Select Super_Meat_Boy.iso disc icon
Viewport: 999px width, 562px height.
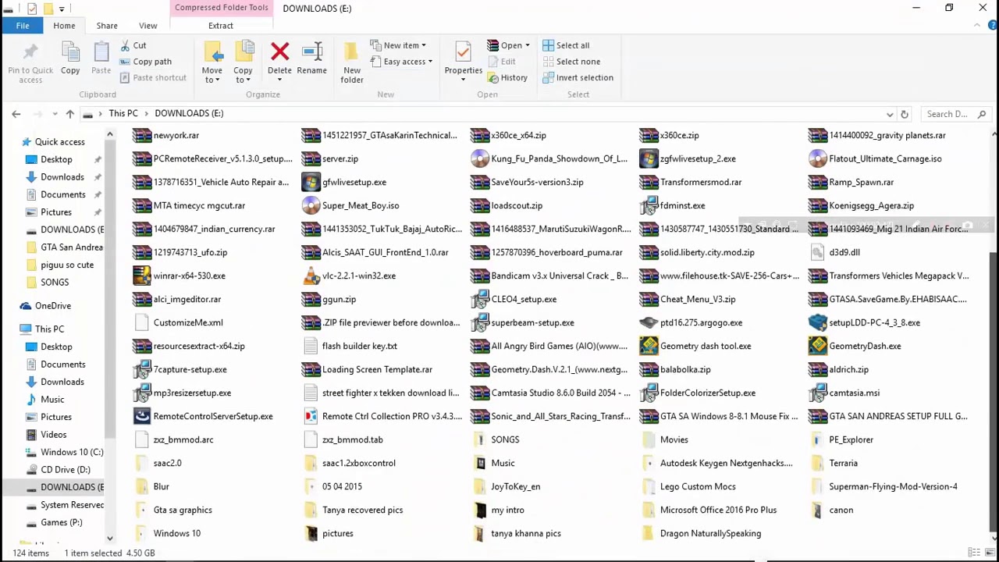311,205
